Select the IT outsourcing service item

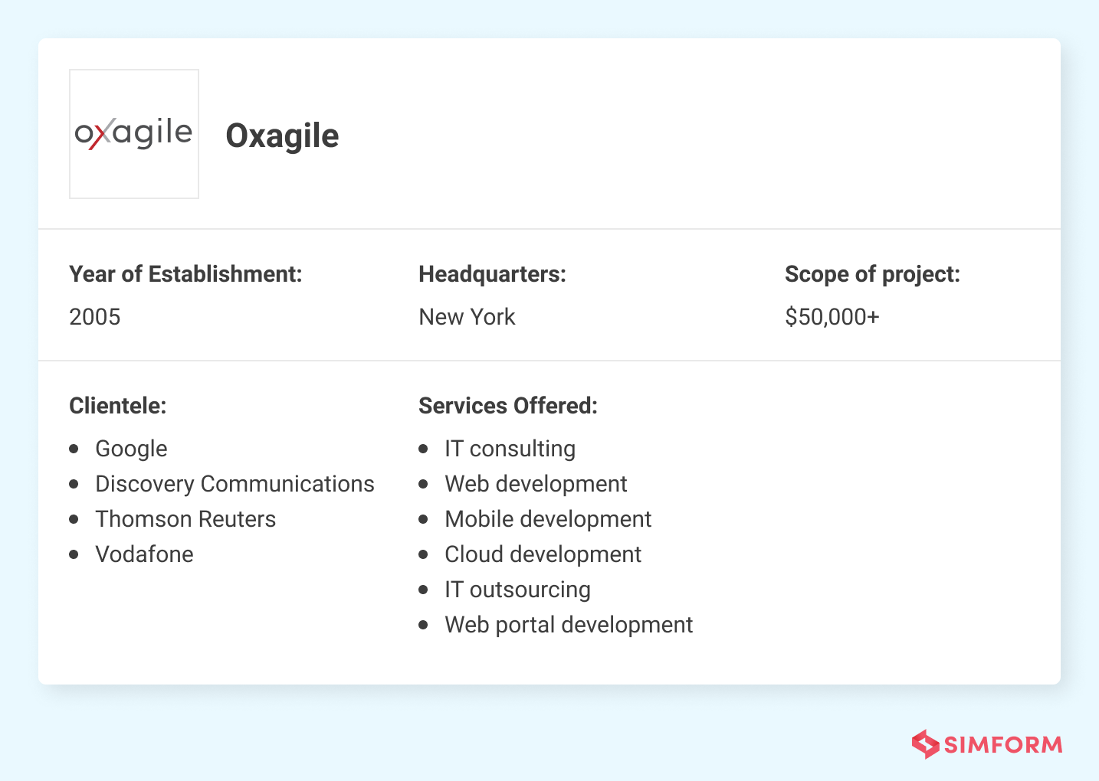click(x=518, y=590)
